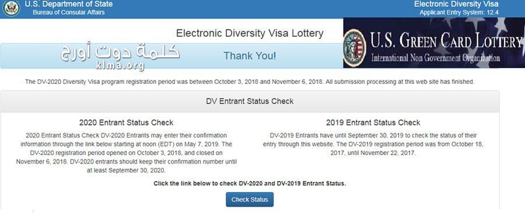Screen dimensions: 525x213
Task: Click the klma.org watermark logo
Action: [x=120, y=65]
